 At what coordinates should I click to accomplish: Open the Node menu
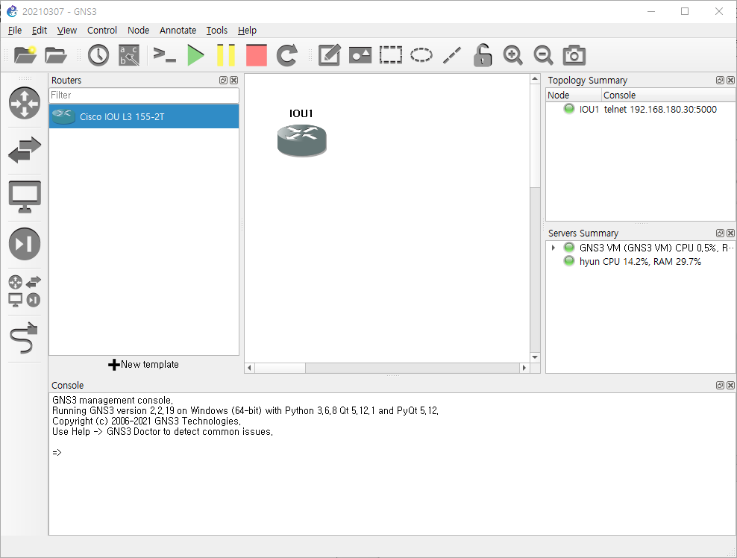[138, 30]
